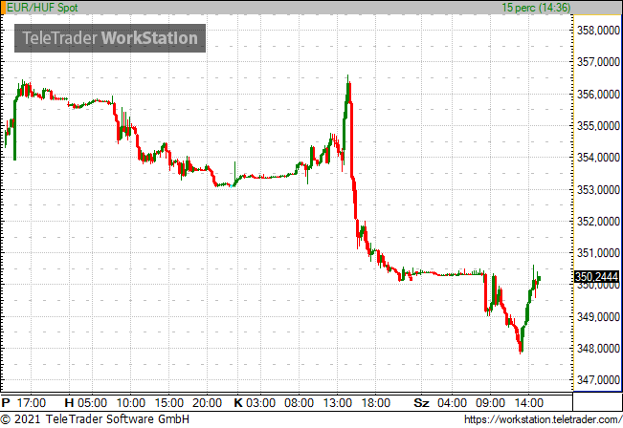The height and width of the screenshot is (428, 623).
Task: Click the 352,0000 price axis label
Action: coord(598,221)
